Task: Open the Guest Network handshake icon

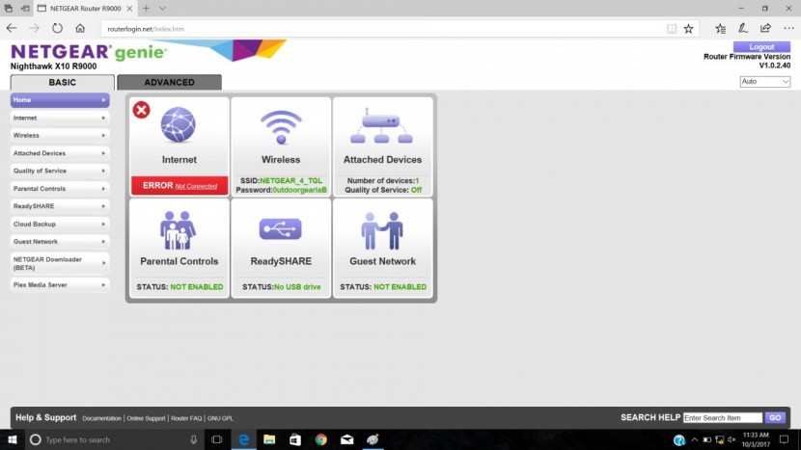Action: point(382,230)
